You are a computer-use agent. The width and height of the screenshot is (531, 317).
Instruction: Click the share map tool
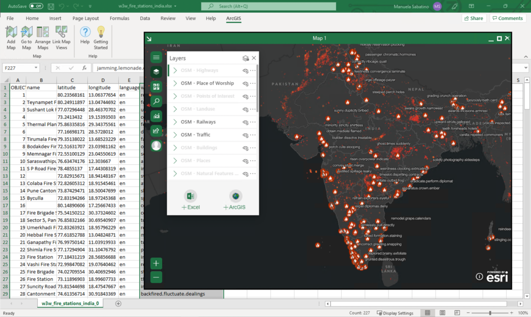[x=156, y=131]
